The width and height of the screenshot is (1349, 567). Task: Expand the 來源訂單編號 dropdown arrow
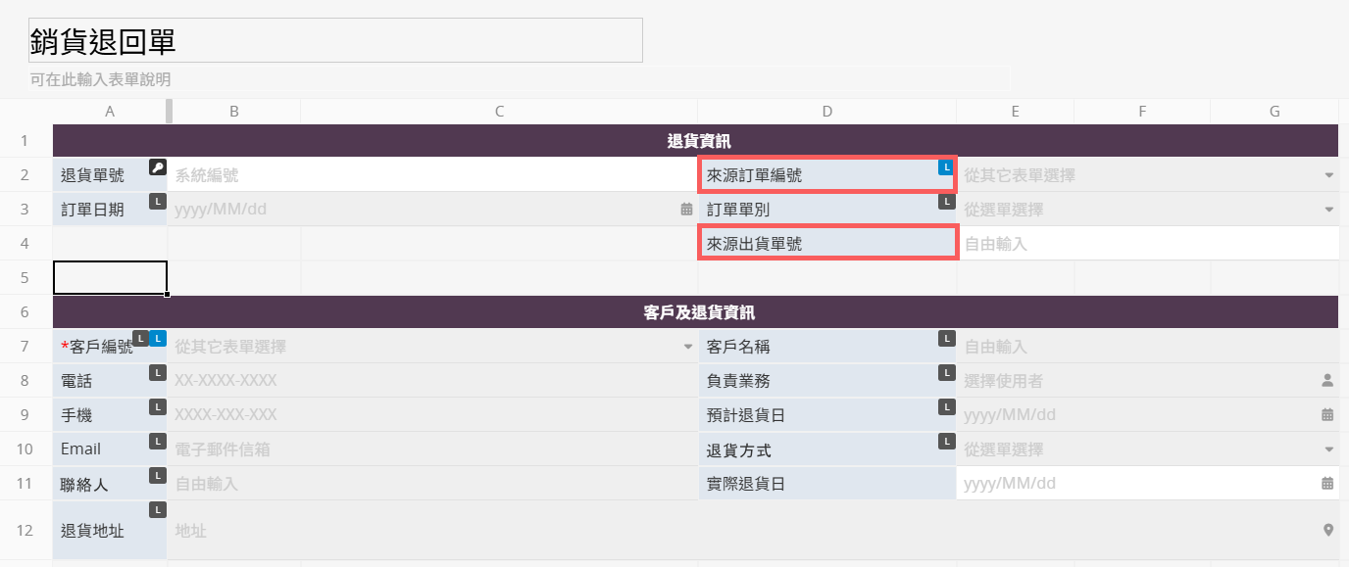point(1329,175)
